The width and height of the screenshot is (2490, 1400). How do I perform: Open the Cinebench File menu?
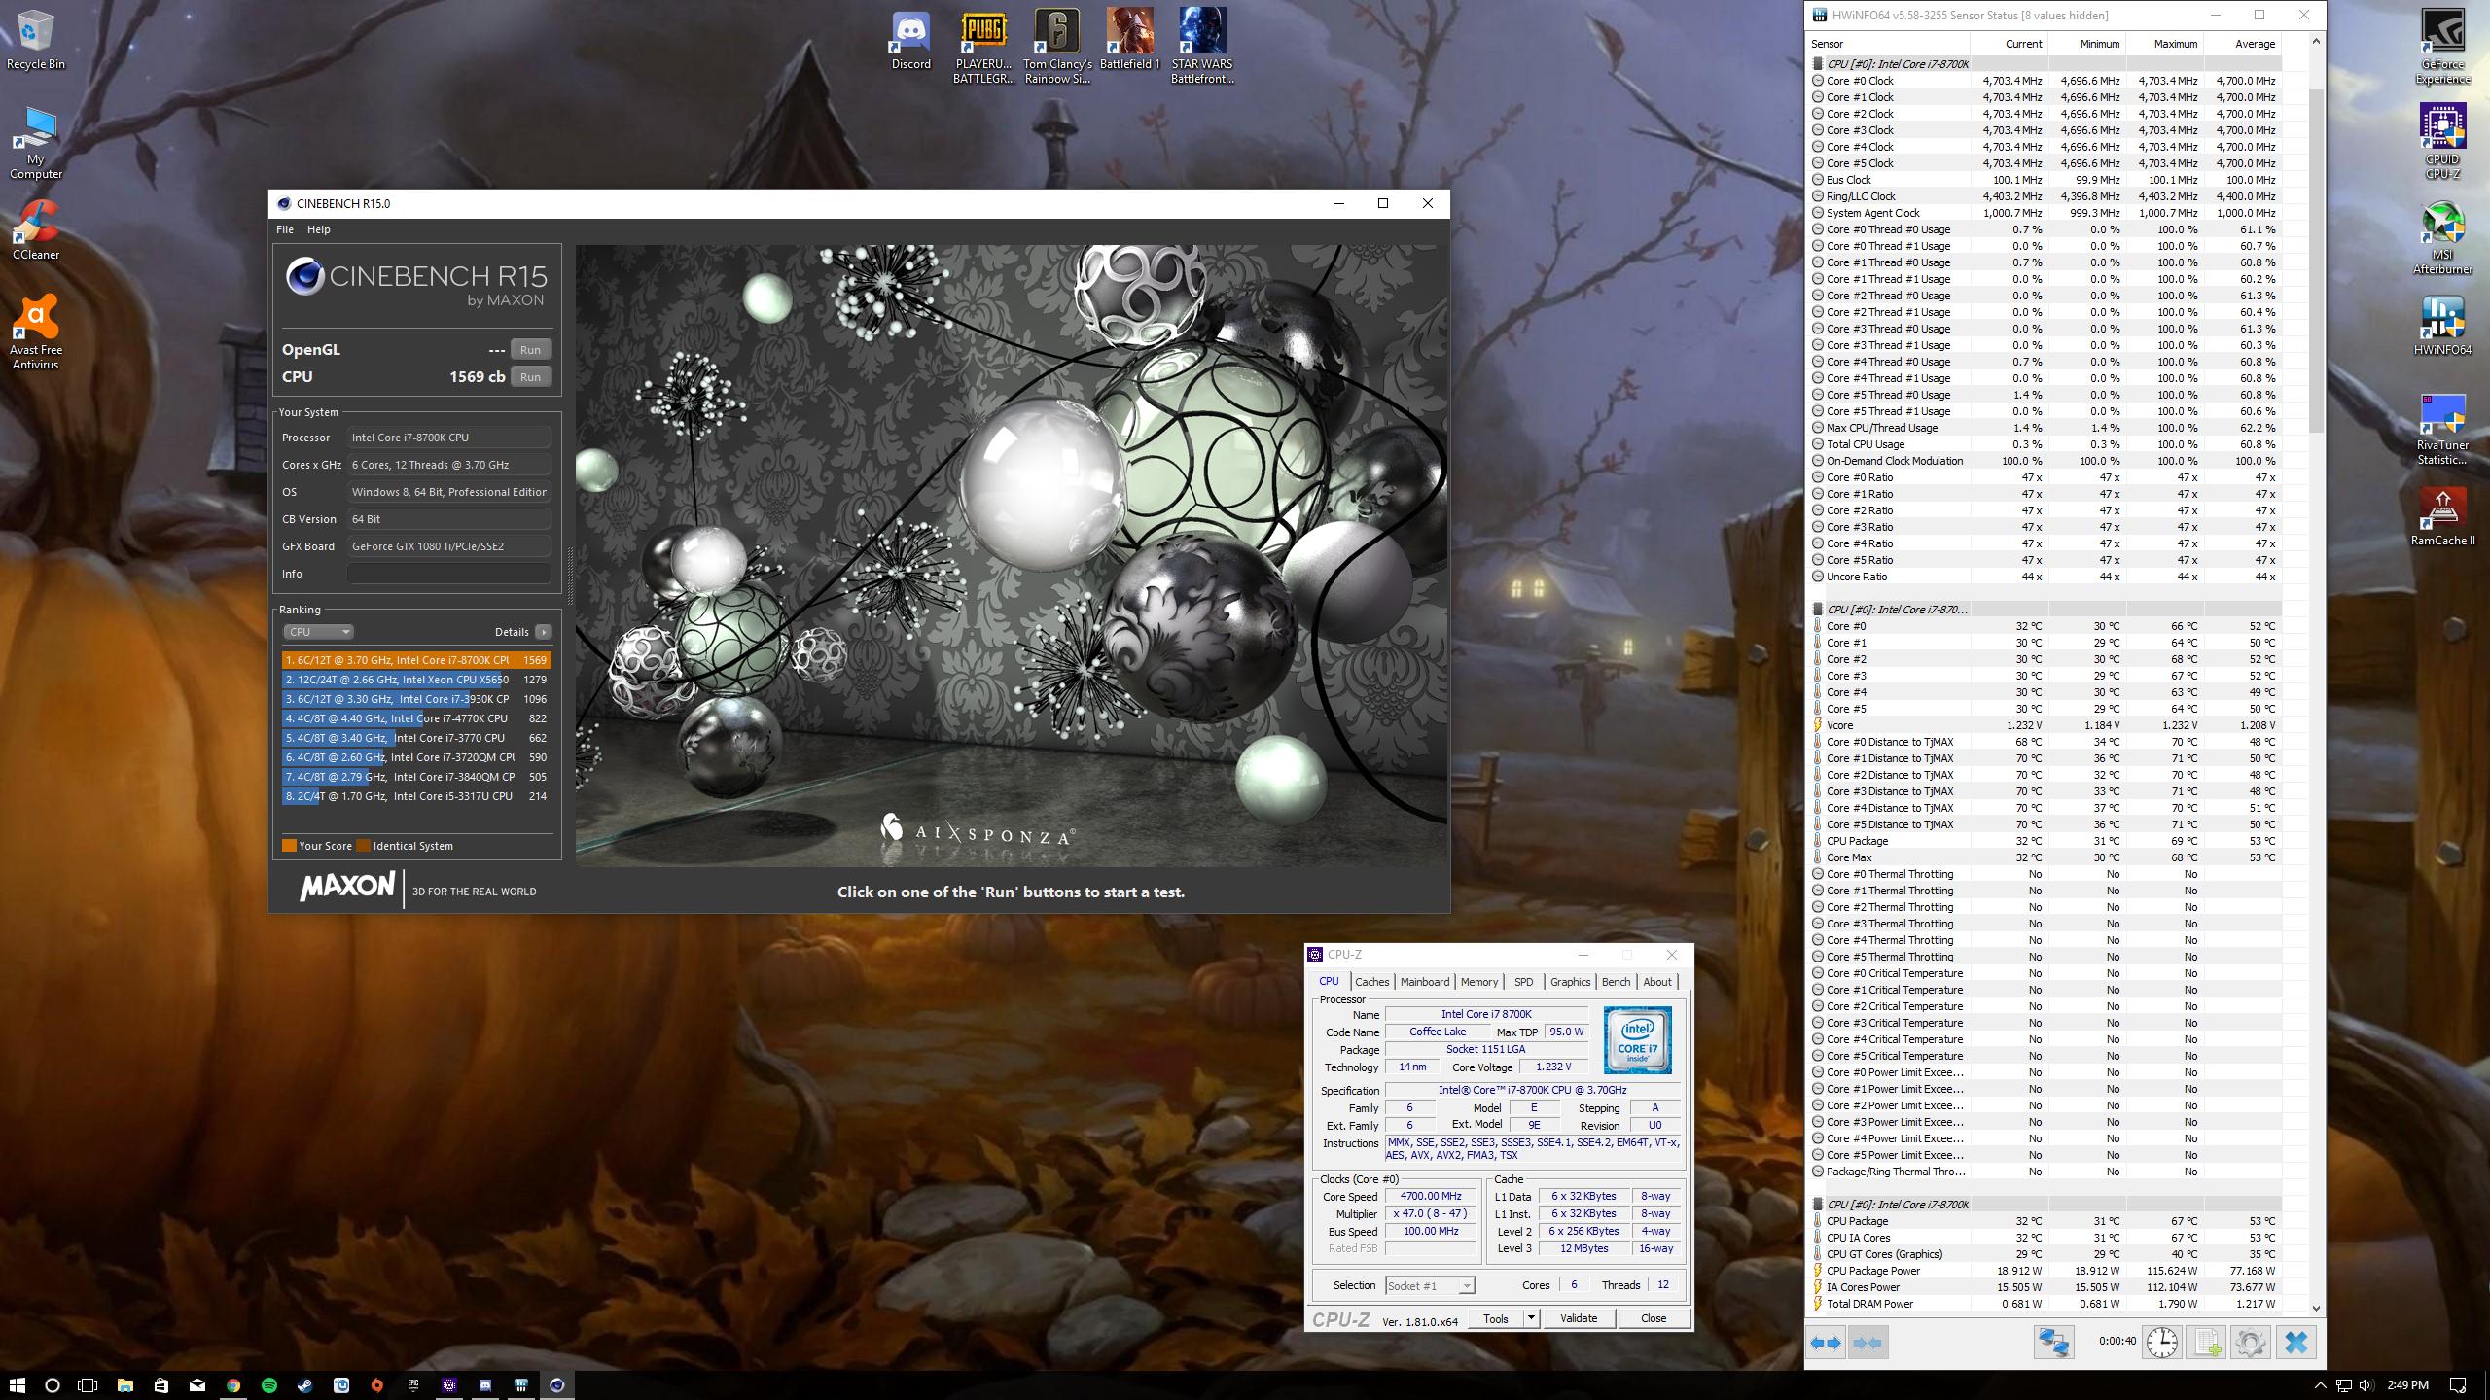[284, 229]
